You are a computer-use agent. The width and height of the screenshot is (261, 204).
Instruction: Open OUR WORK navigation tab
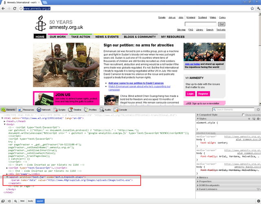click(x=58, y=37)
